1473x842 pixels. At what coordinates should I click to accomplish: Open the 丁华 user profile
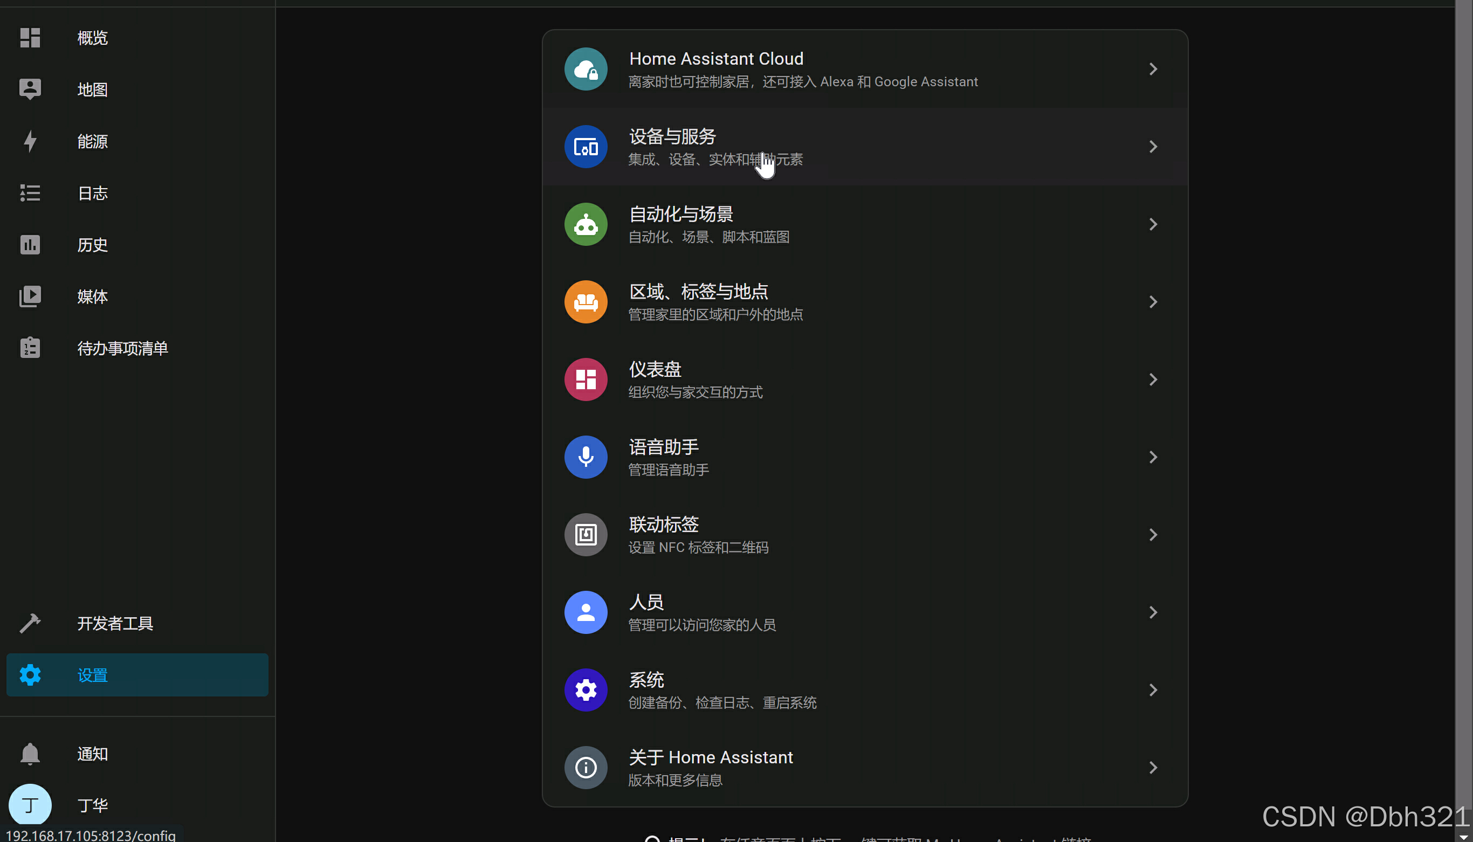pyautogui.click(x=93, y=805)
